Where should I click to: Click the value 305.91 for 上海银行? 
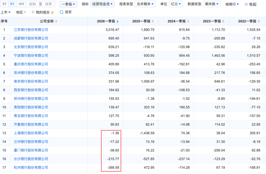255,133
